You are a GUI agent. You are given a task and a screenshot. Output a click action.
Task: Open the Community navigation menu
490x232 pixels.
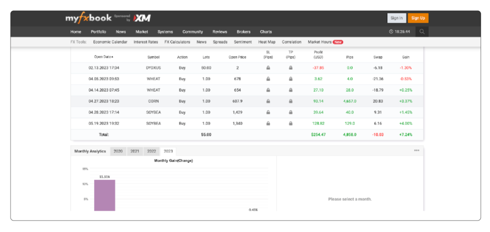point(192,32)
